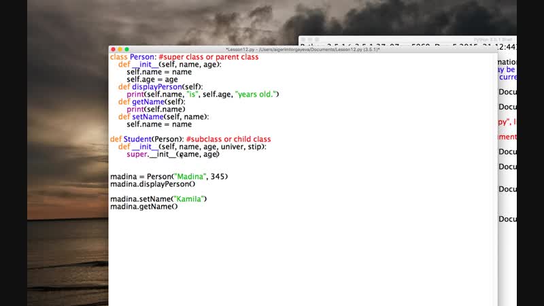Minimize the Lesson12.py editor with yellow button
544x306 pixels.
pyautogui.click(x=120, y=50)
